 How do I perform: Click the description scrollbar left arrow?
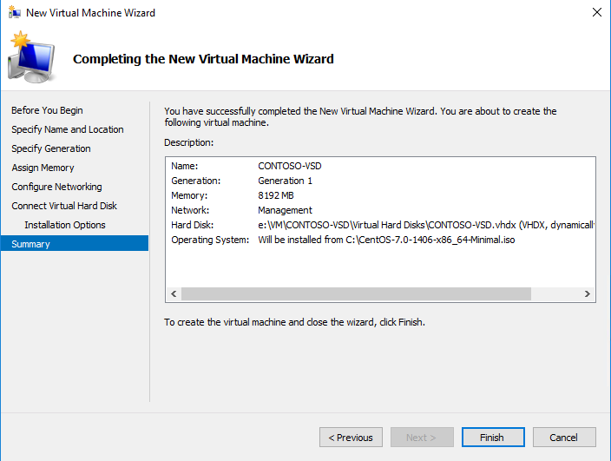[173, 294]
